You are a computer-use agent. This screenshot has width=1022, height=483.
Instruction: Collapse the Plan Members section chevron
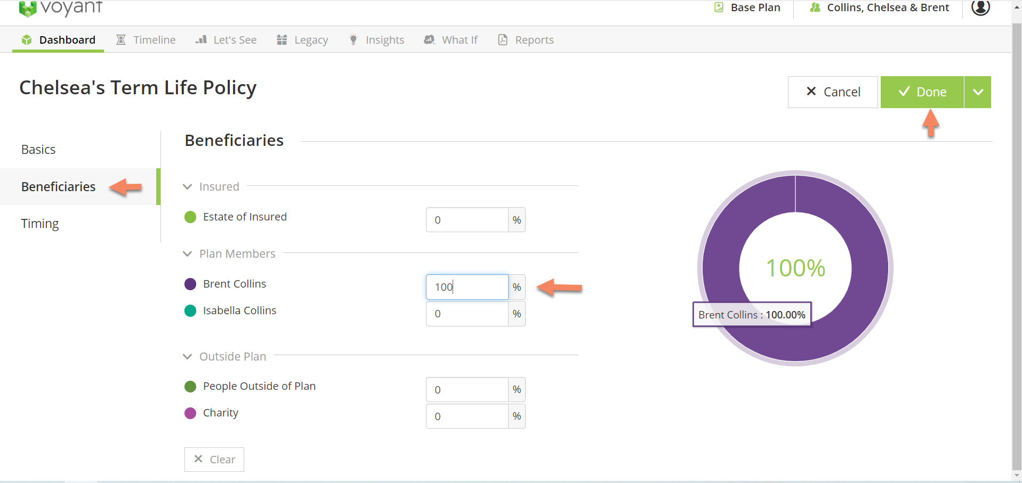(187, 254)
